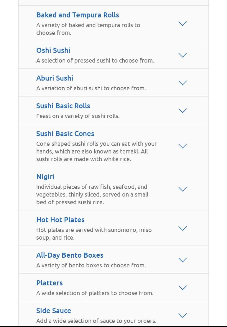The width and height of the screenshot is (227, 327).
Task: Open the All-Day Bento Boxes chevron
Action: click(x=182, y=260)
